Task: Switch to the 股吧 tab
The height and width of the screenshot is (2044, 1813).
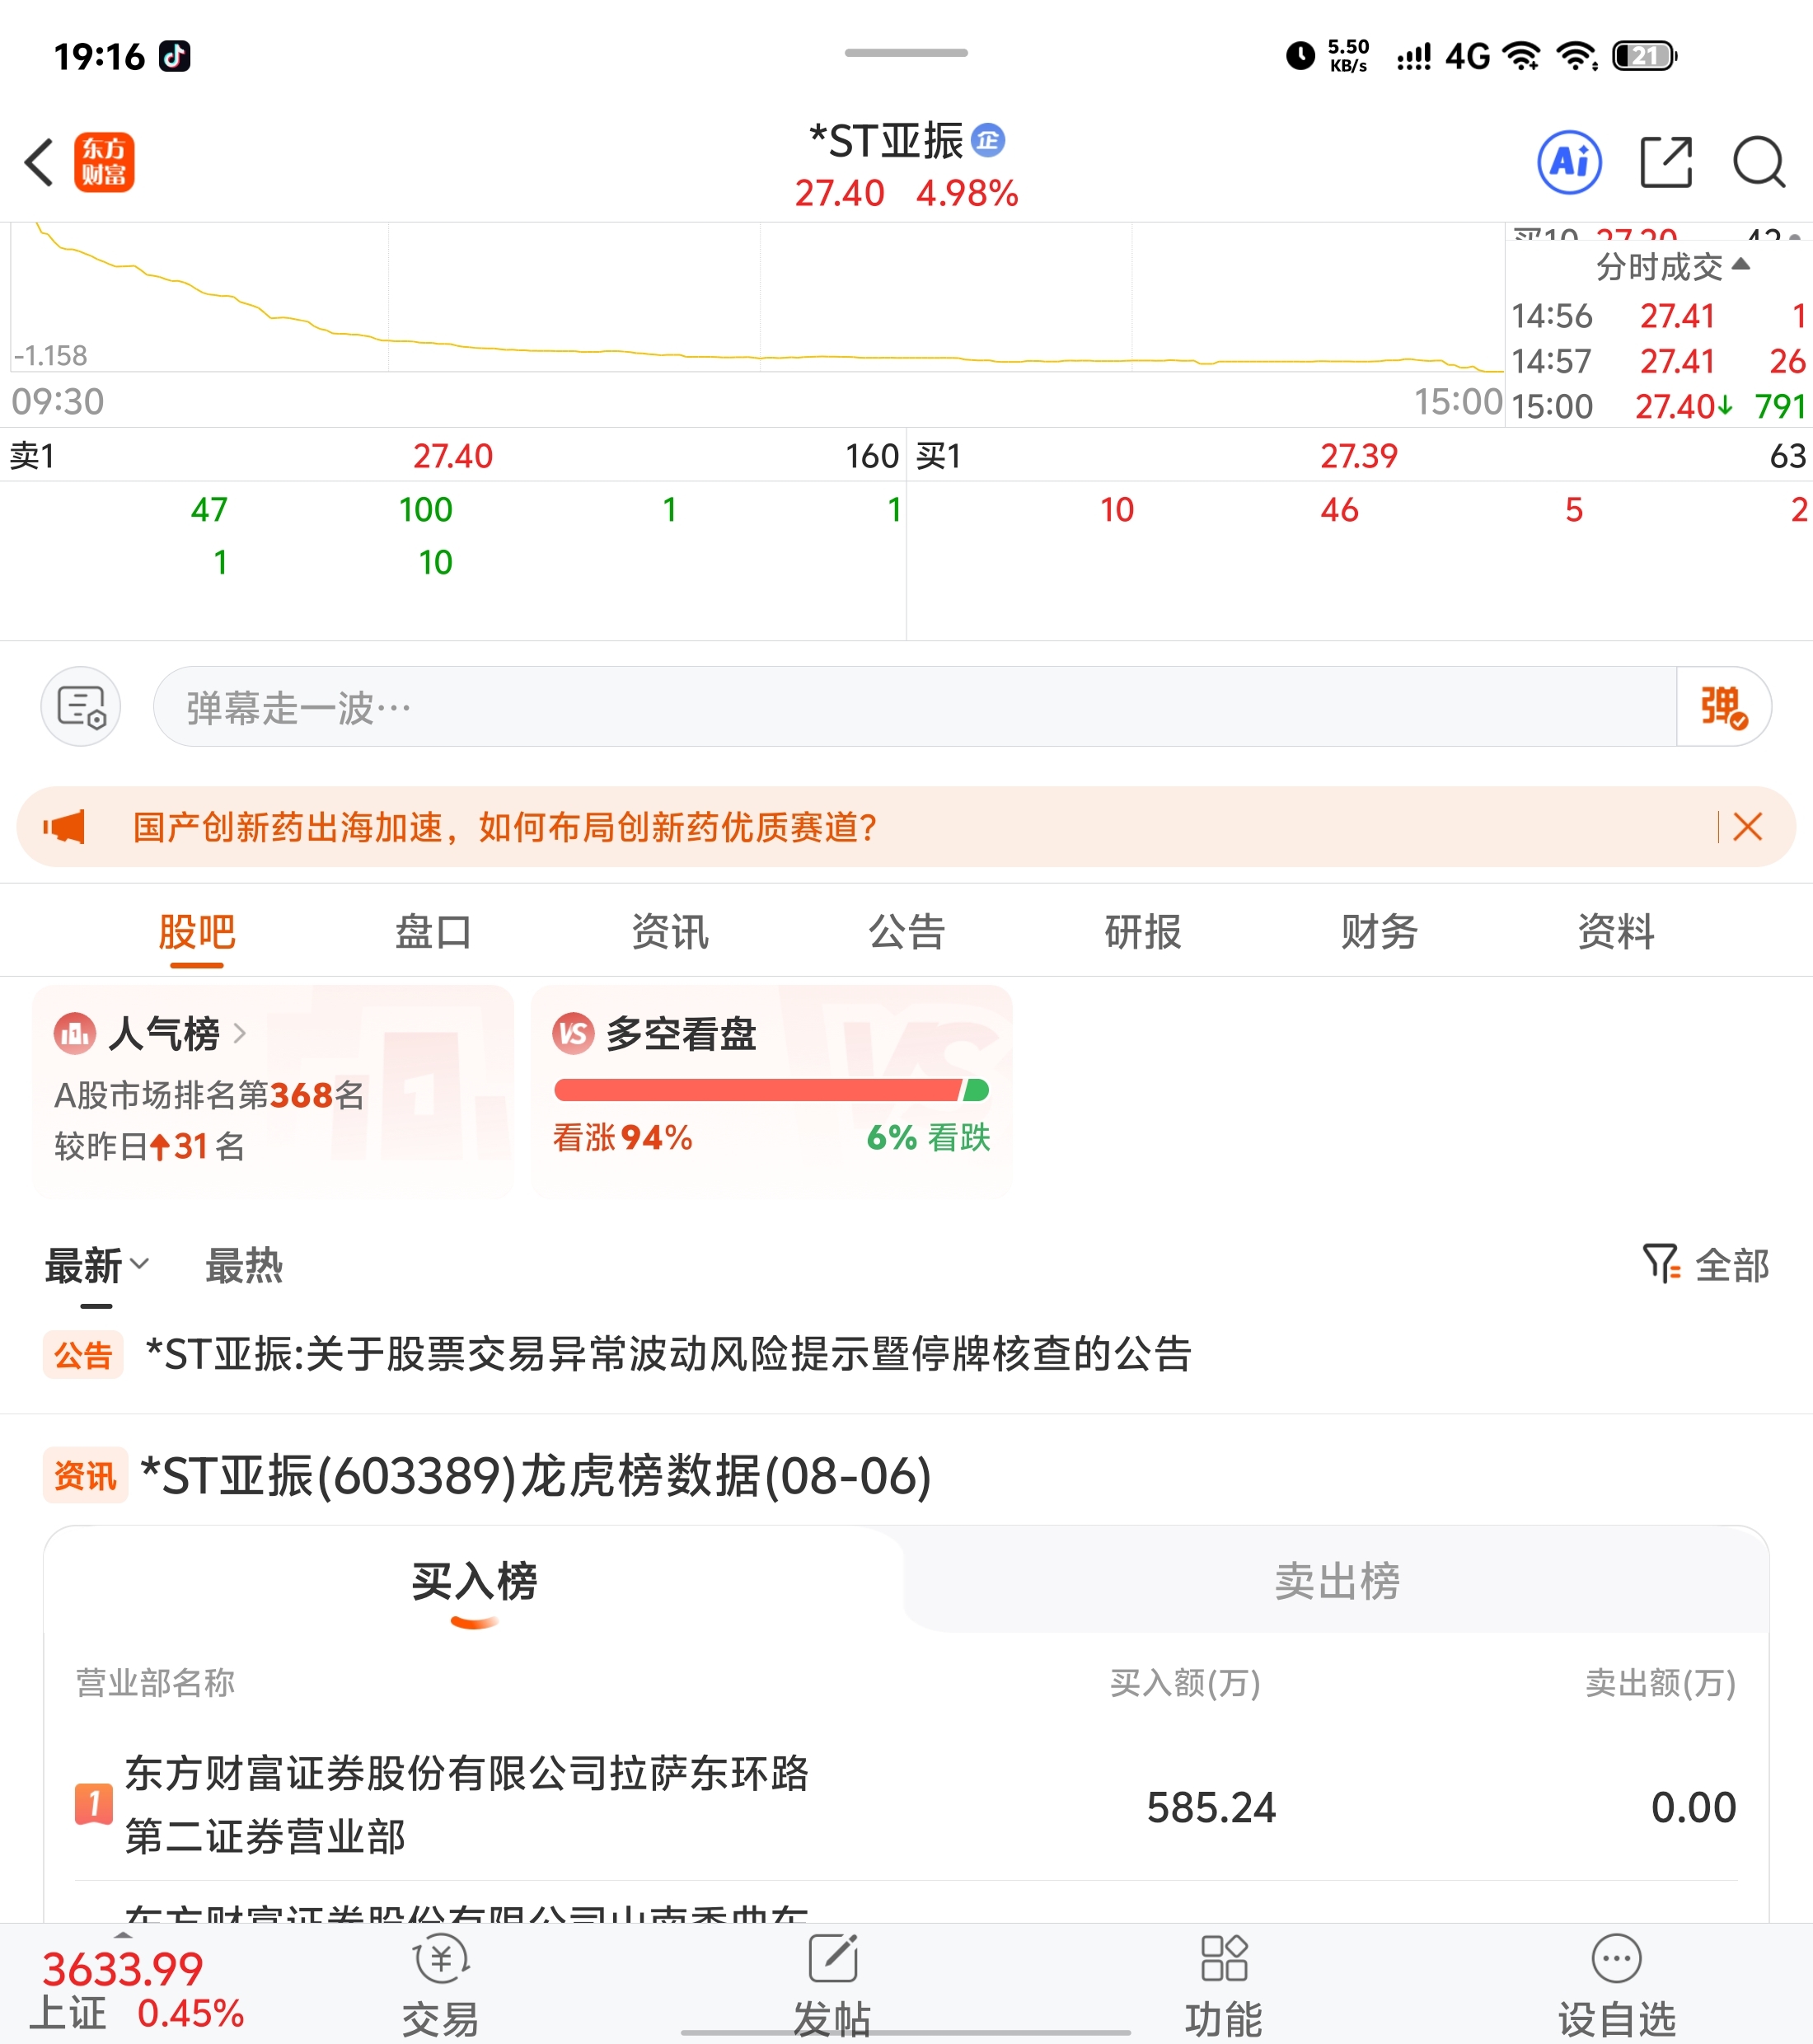Action: (197, 932)
